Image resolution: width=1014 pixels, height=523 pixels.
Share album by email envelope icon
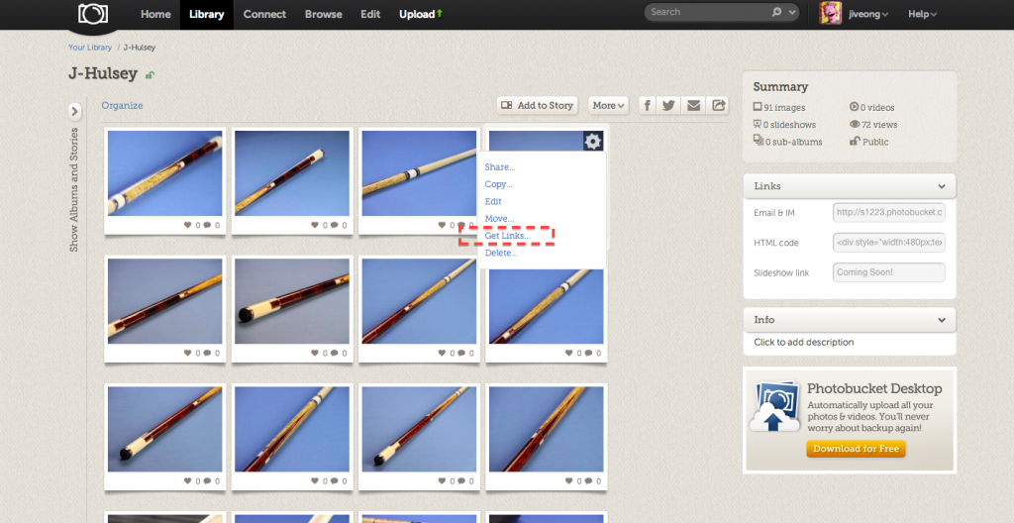(693, 106)
